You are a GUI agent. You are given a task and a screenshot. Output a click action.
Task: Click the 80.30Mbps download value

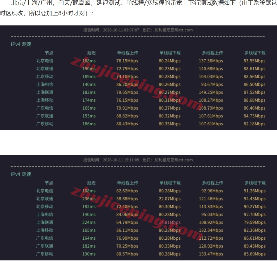click(x=169, y=207)
